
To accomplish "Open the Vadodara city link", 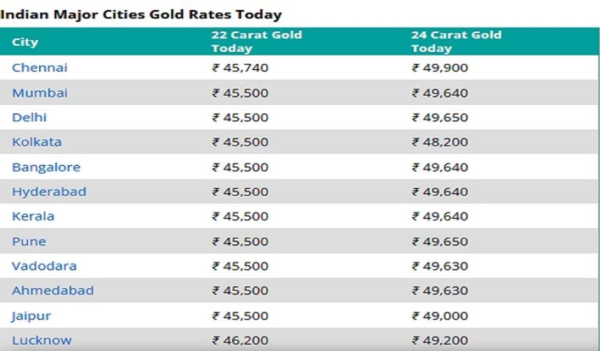I will [x=44, y=266].
